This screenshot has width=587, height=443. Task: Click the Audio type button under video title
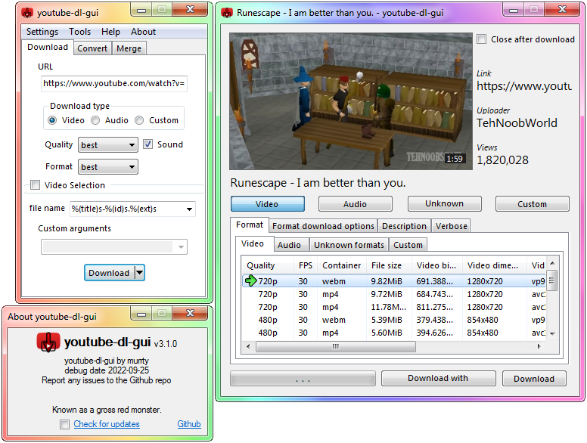tap(356, 204)
